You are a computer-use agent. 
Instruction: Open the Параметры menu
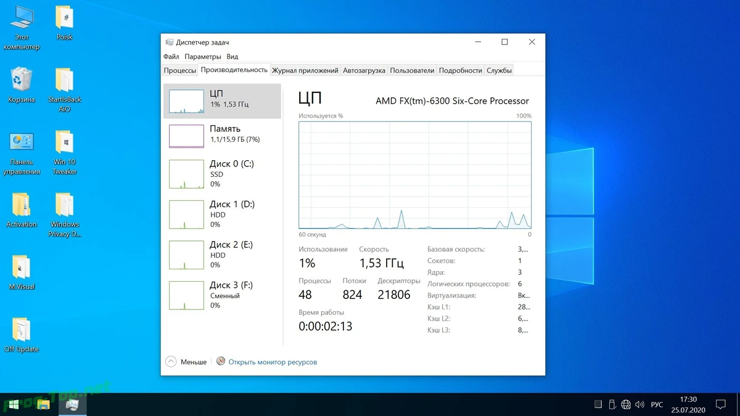click(x=203, y=56)
